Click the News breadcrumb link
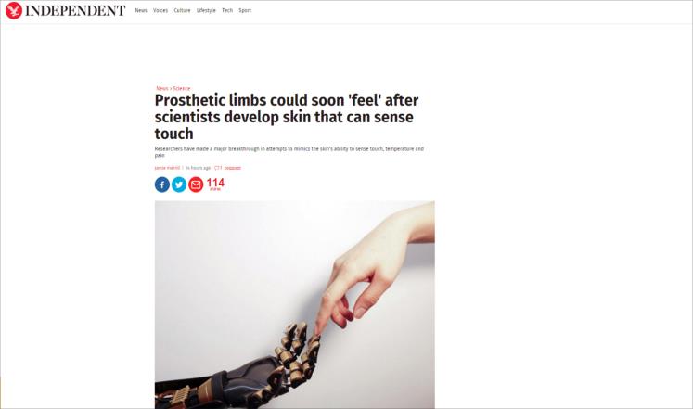 162,88
